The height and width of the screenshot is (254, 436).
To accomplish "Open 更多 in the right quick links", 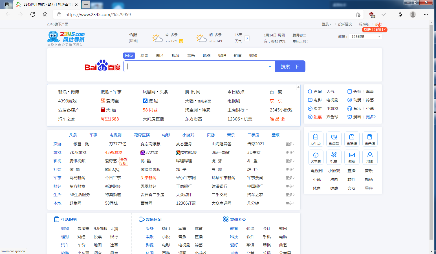I will (x=371, y=117).
